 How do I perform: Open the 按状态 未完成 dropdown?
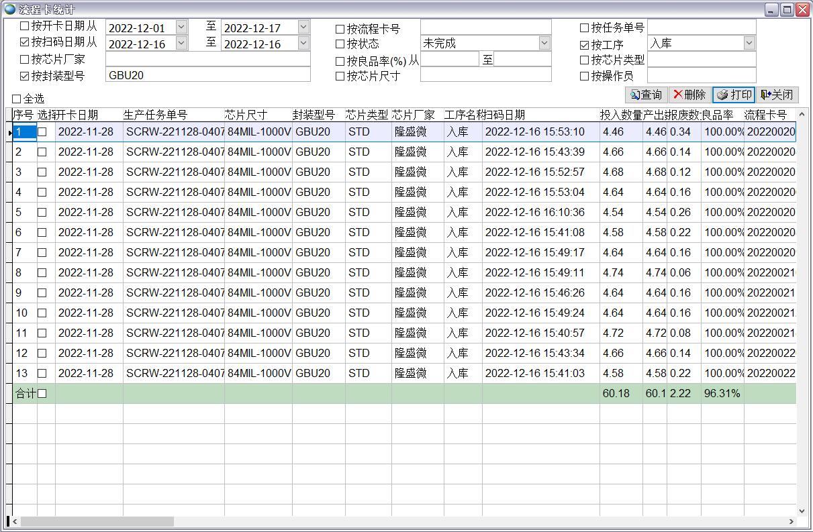click(x=544, y=43)
